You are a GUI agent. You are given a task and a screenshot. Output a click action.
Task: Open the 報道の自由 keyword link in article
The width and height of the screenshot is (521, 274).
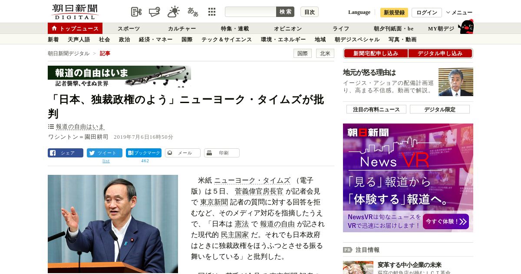pyautogui.click(x=277, y=224)
